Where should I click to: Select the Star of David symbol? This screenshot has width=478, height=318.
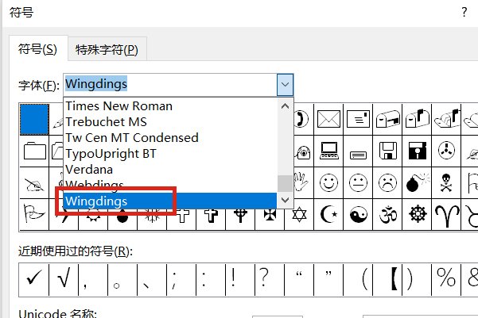pos(299,215)
